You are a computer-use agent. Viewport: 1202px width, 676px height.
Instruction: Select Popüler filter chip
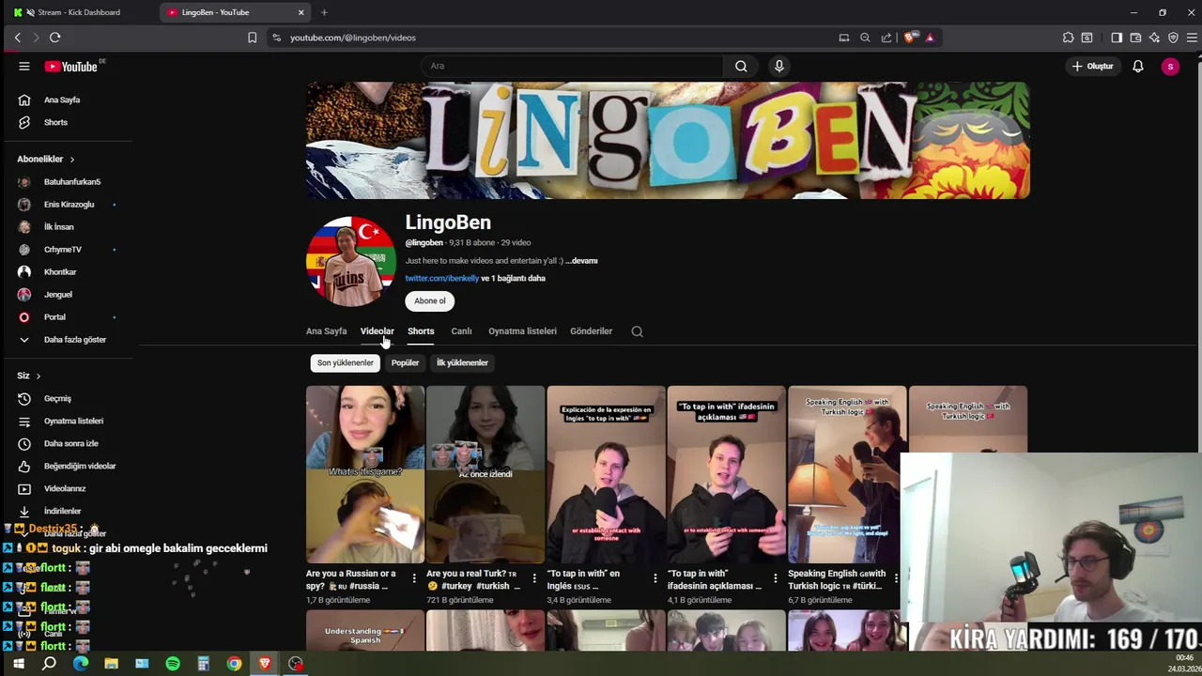(x=405, y=362)
